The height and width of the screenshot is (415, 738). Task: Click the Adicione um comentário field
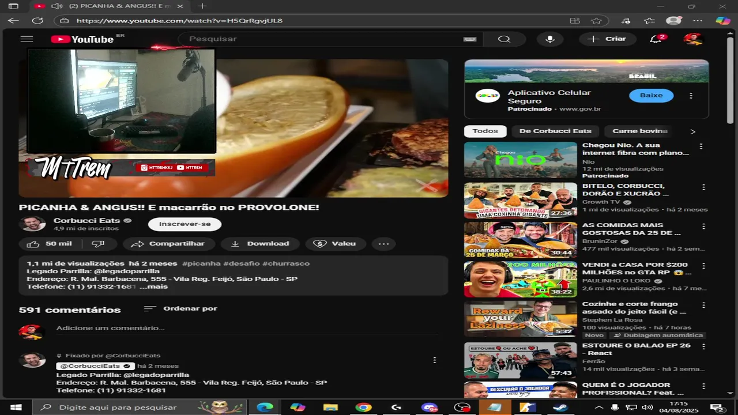247,328
